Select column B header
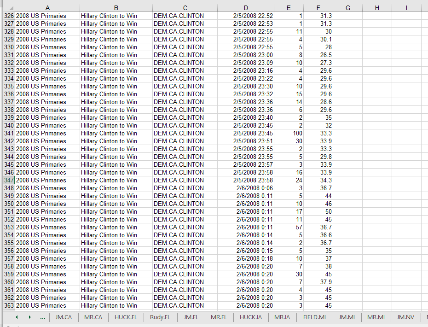This screenshot has width=428, height=327. click(x=116, y=8)
